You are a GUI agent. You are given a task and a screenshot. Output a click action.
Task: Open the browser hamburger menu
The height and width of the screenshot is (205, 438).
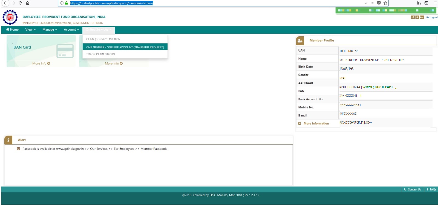tap(435, 3)
